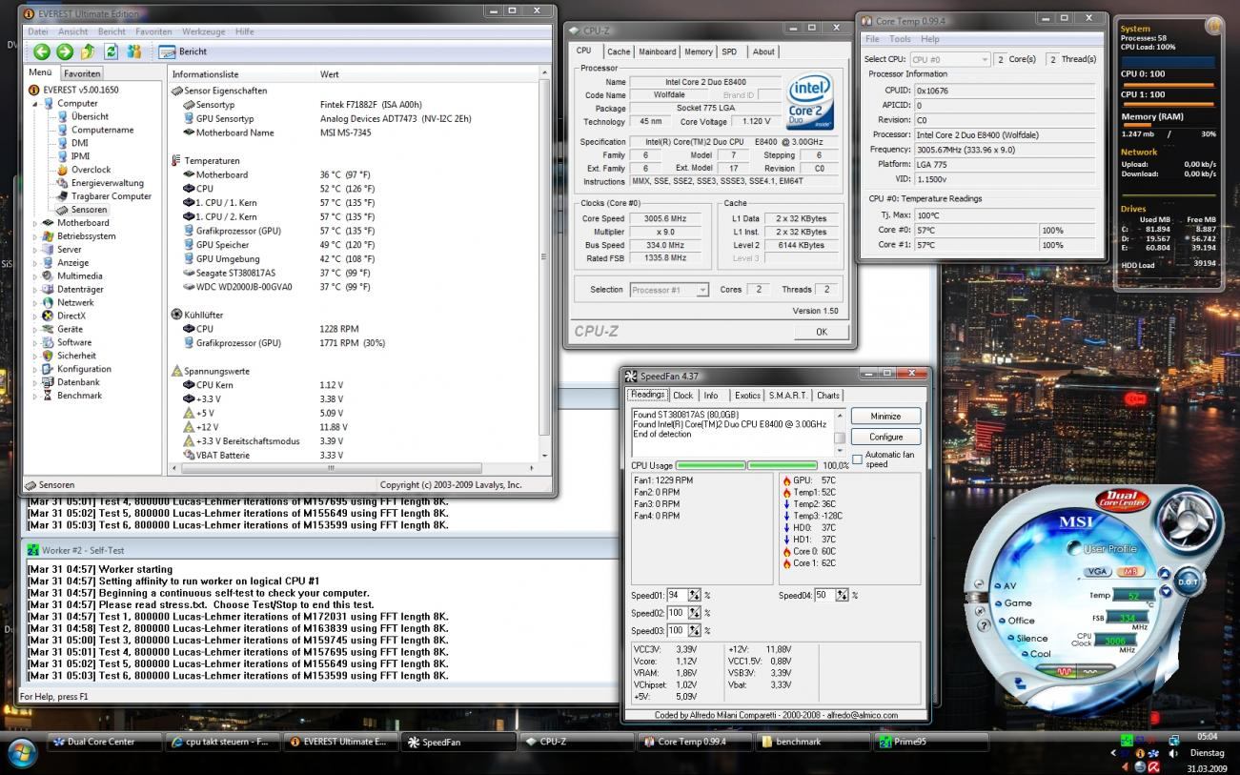Screen dimensions: 1240x775
Task: Open the Exotics tab in SpeedFan
Action: pyautogui.click(x=747, y=396)
